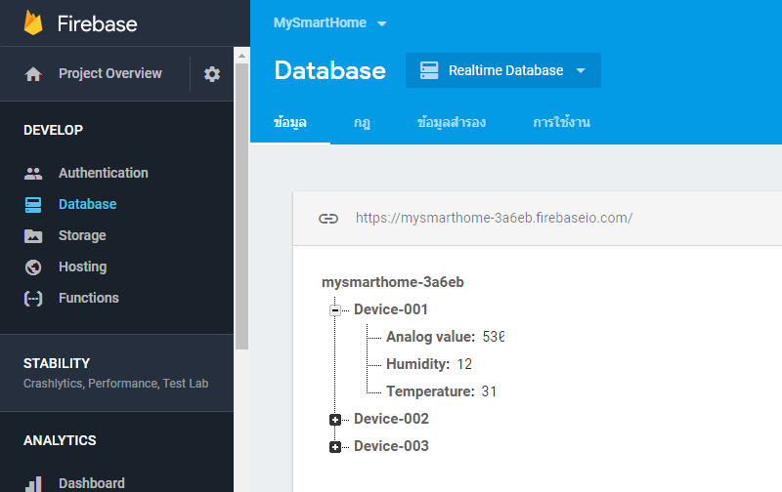Switch to the การใช้งาน tab
The height and width of the screenshot is (492, 782).
coord(561,122)
